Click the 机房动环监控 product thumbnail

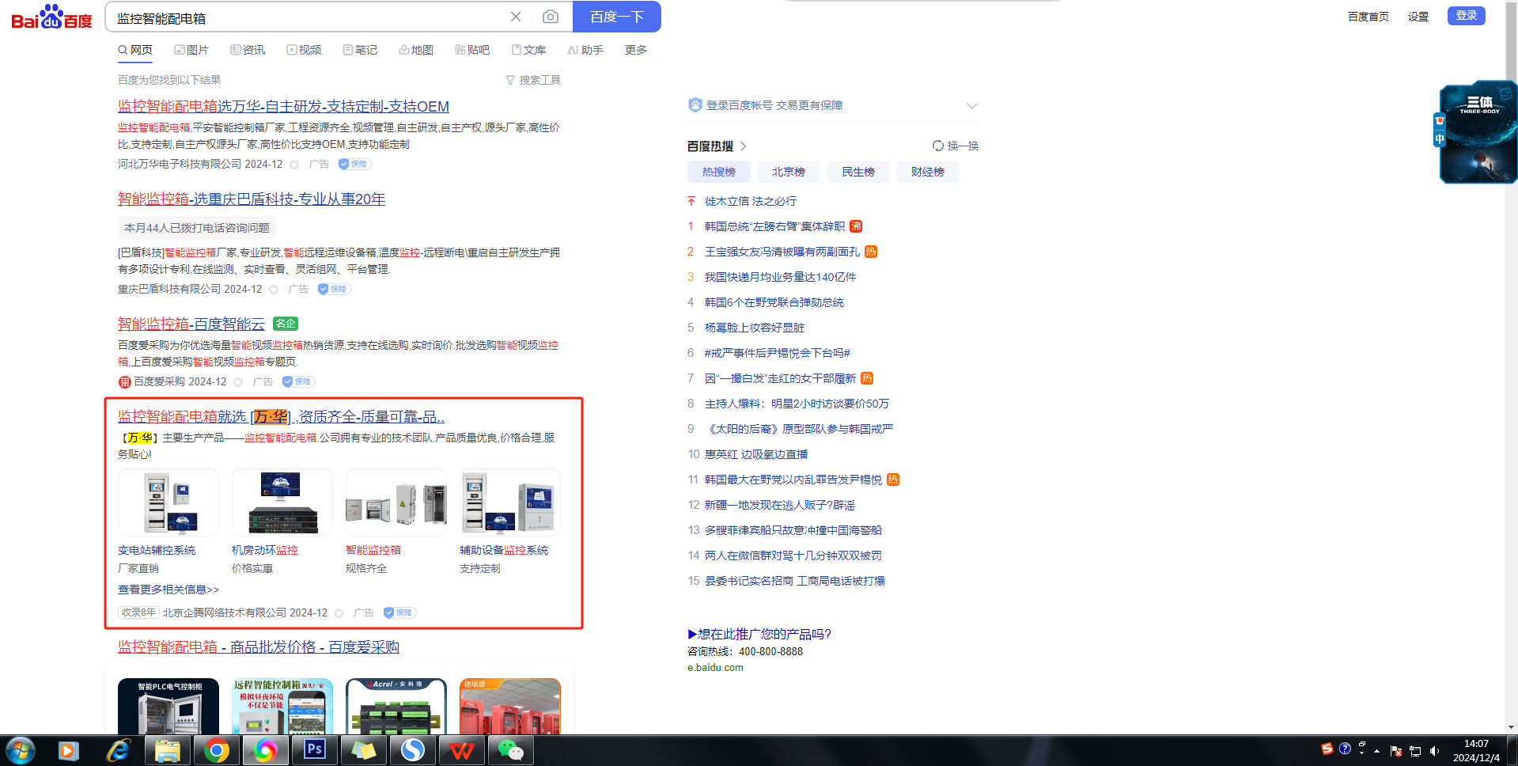[x=282, y=502]
